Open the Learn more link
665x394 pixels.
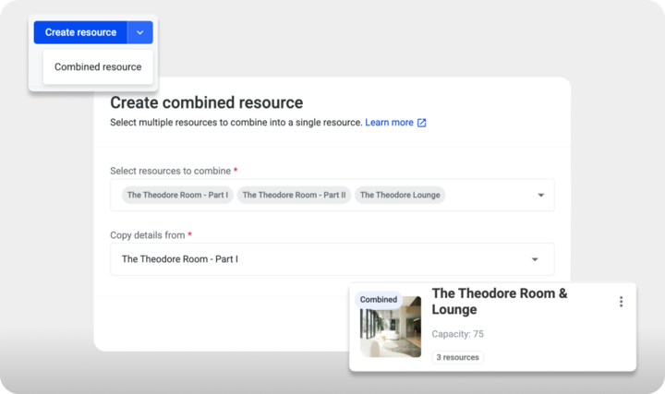[x=389, y=122]
